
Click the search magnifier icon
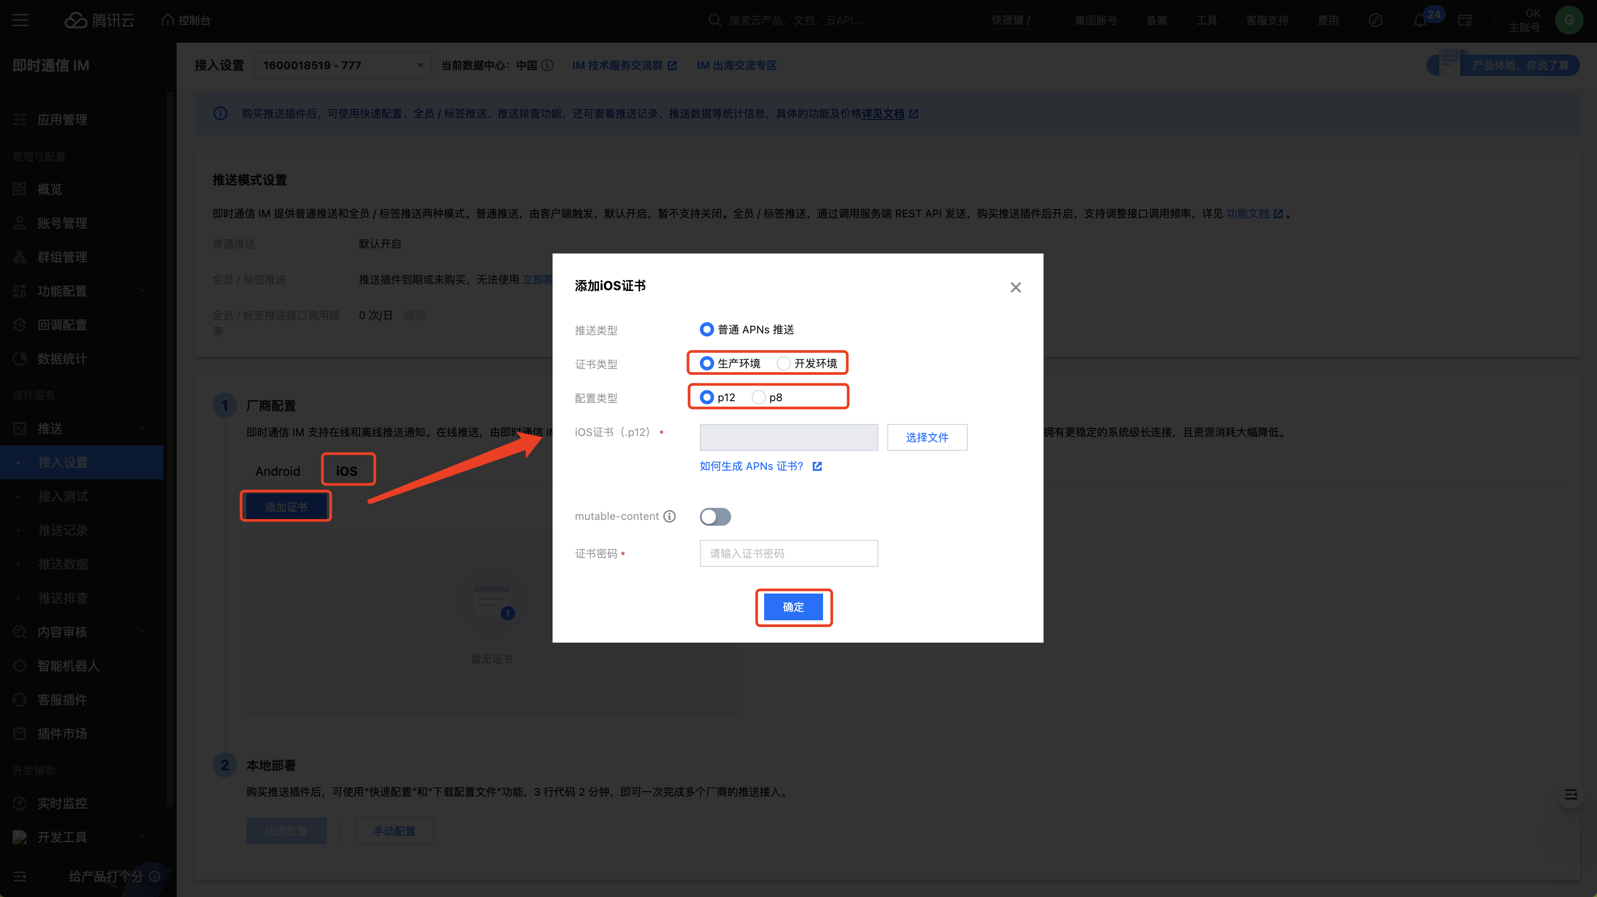(x=715, y=21)
